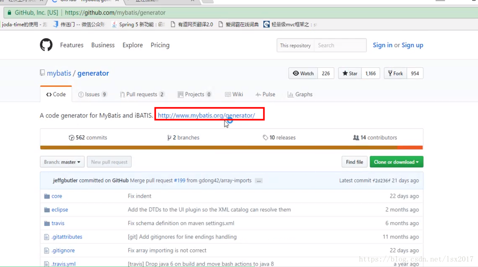Open pull request #199 link

tap(179, 181)
